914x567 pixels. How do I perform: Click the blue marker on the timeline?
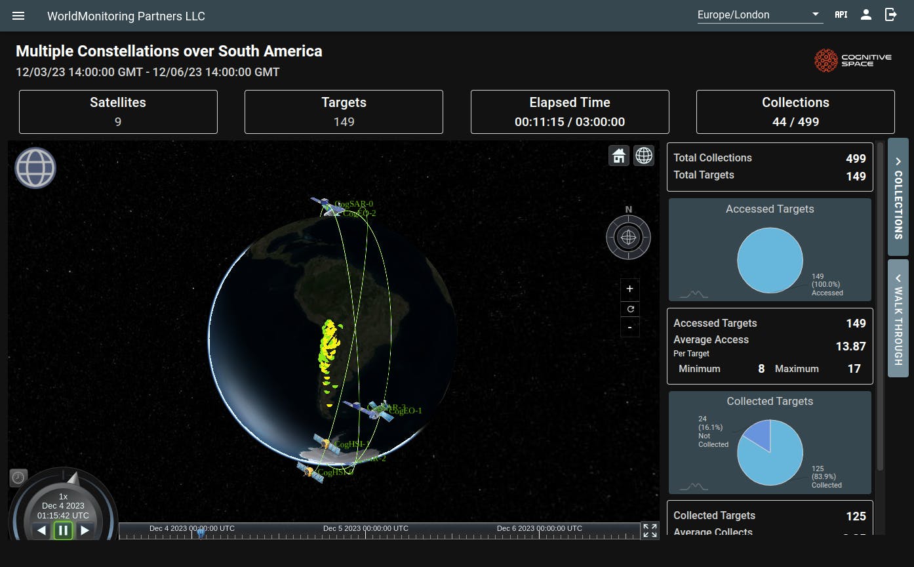tap(200, 533)
